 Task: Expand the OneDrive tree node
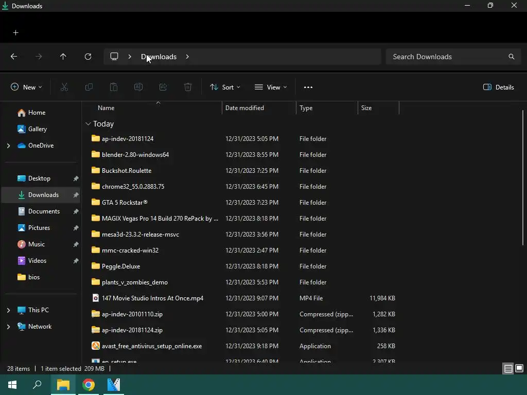[x=8, y=146]
